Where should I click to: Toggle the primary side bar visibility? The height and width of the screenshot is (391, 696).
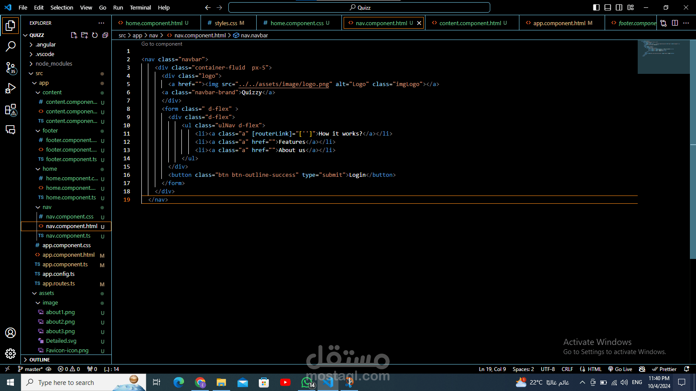[x=596, y=7]
